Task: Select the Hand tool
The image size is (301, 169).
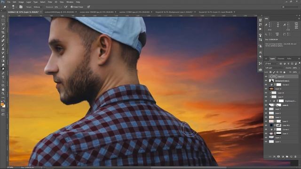Action: point(3,90)
